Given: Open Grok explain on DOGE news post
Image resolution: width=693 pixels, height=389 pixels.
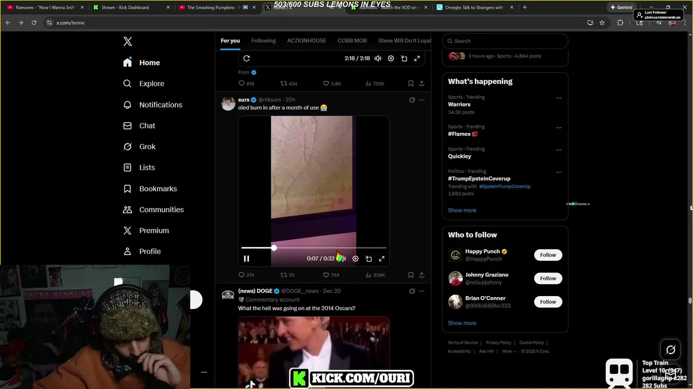Looking at the screenshot, I should point(412,291).
